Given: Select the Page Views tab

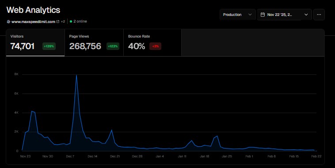Looking at the screenshot, I should pos(94,43).
